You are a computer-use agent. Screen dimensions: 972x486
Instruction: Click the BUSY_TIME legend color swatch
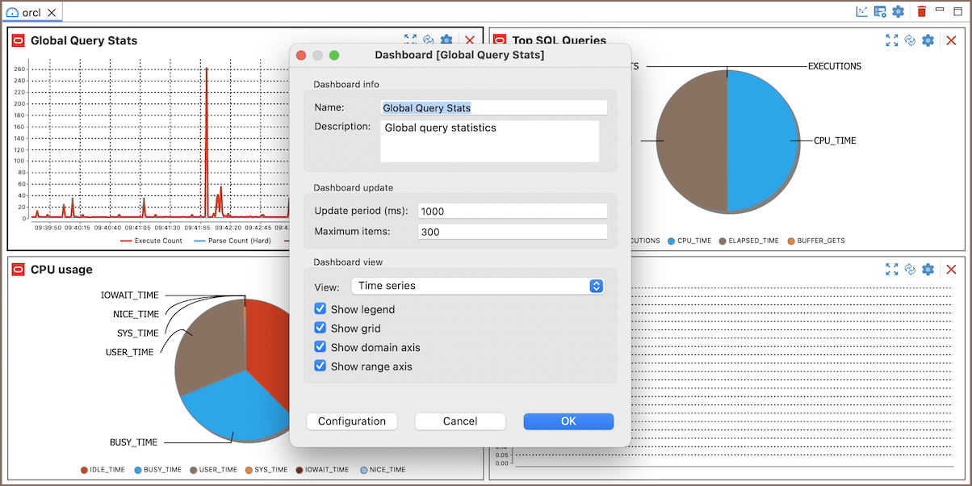point(138,470)
